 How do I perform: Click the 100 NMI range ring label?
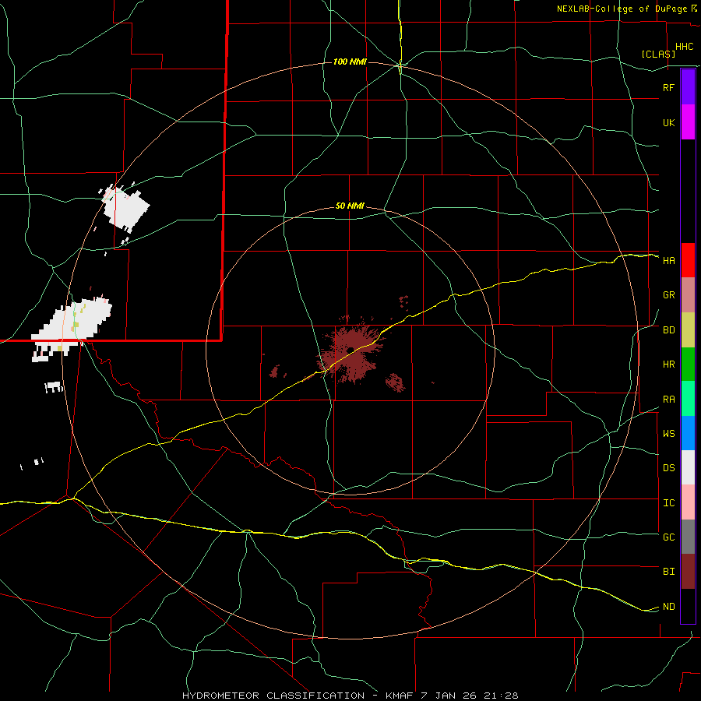[350, 62]
